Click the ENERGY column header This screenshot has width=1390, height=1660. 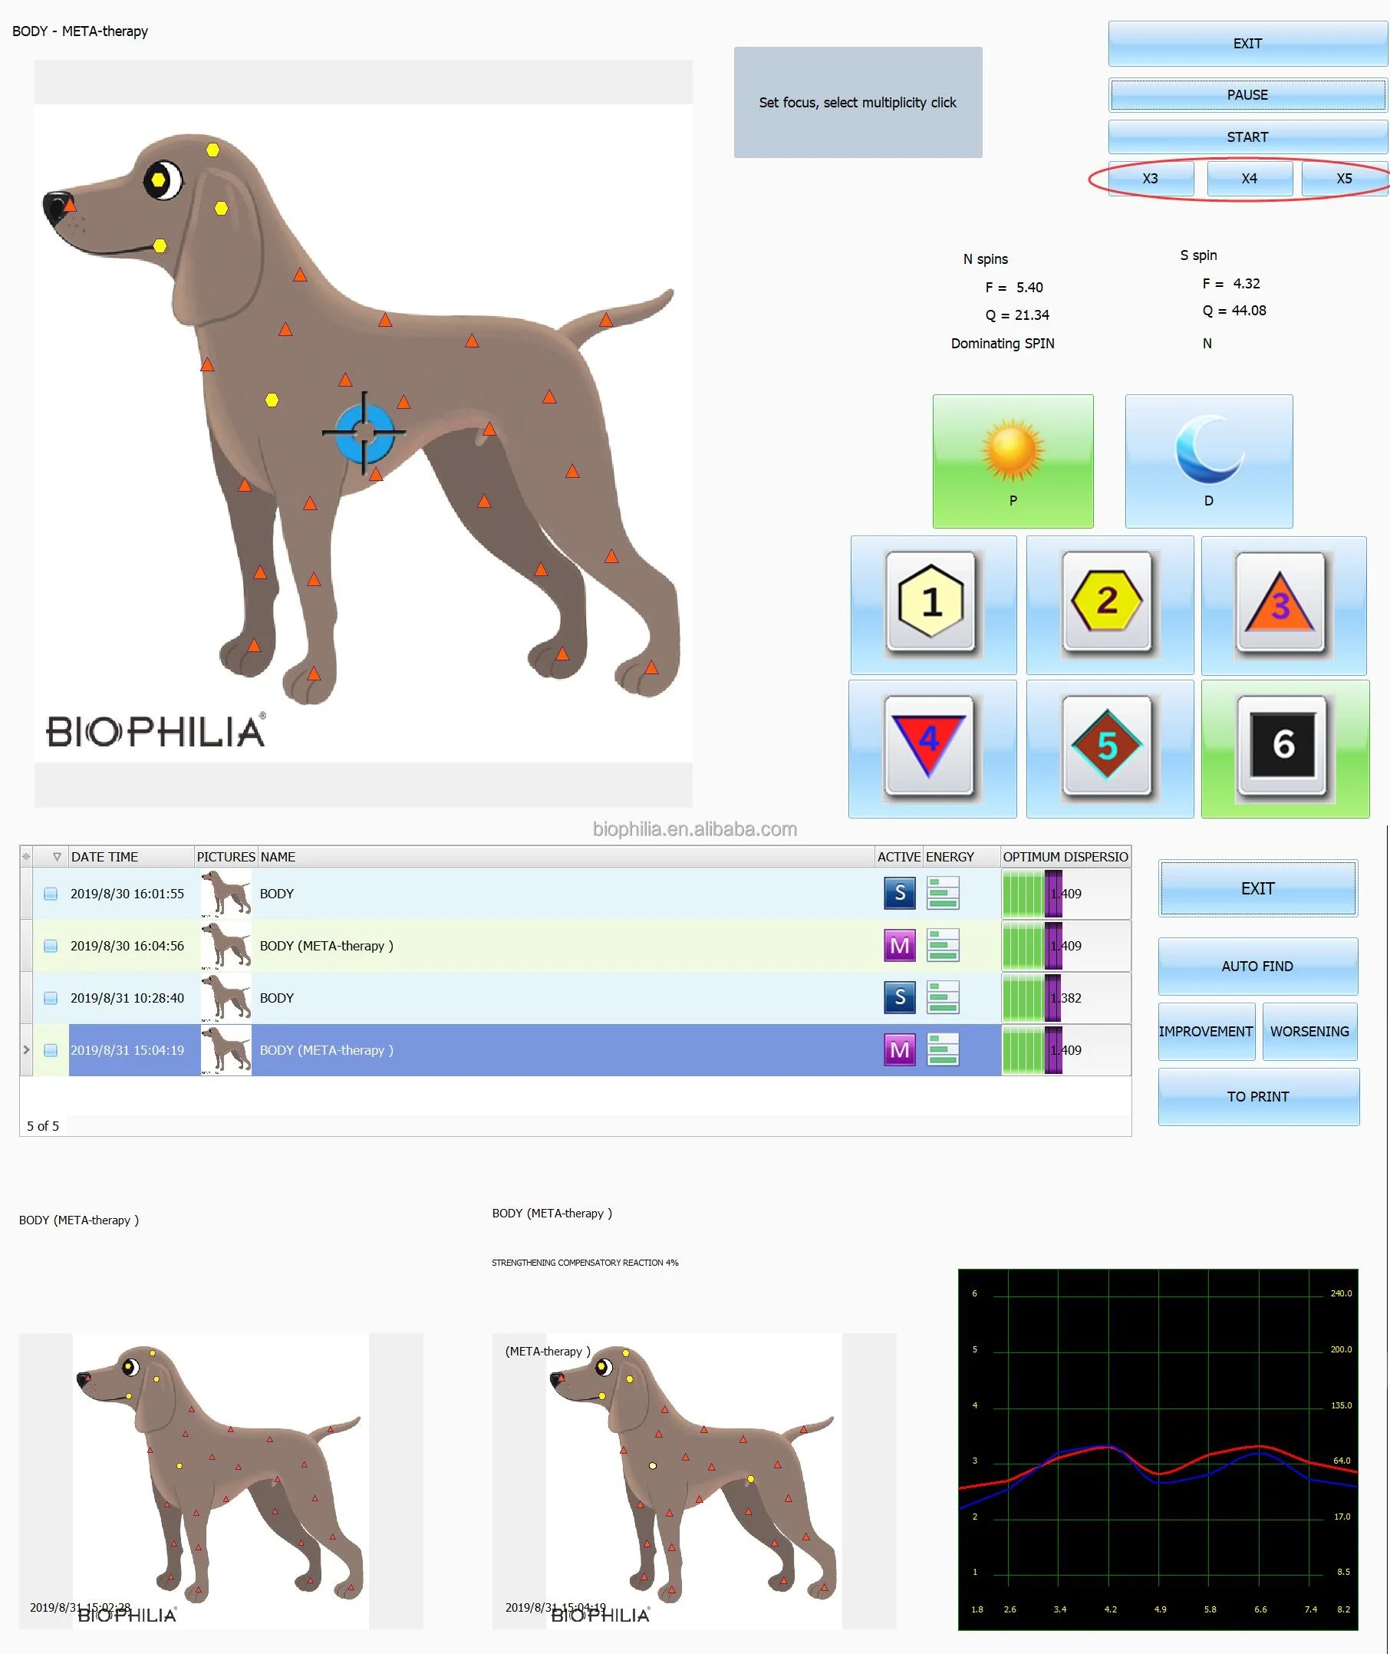[x=960, y=857]
